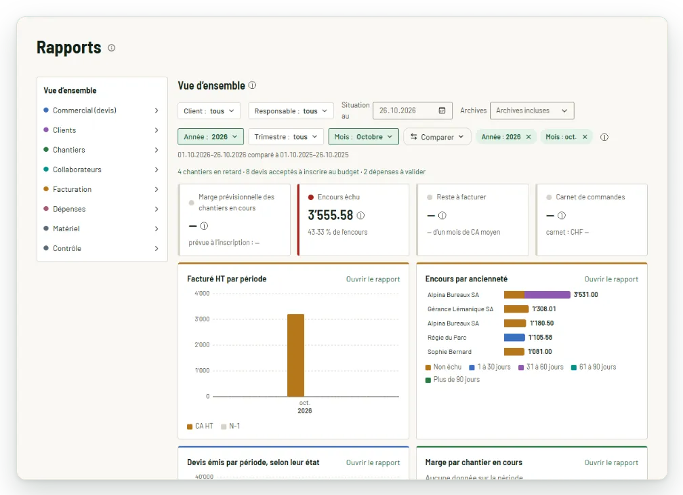Select Chantiers in the reports sidebar
The height and width of the screenshot is (495, 683).
102,150
